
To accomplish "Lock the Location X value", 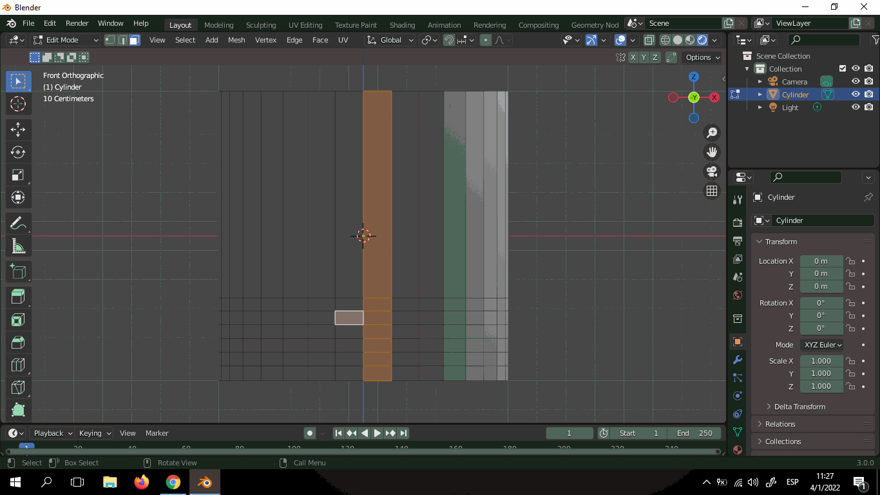I will pyautogui.click(x=850, y=261).
